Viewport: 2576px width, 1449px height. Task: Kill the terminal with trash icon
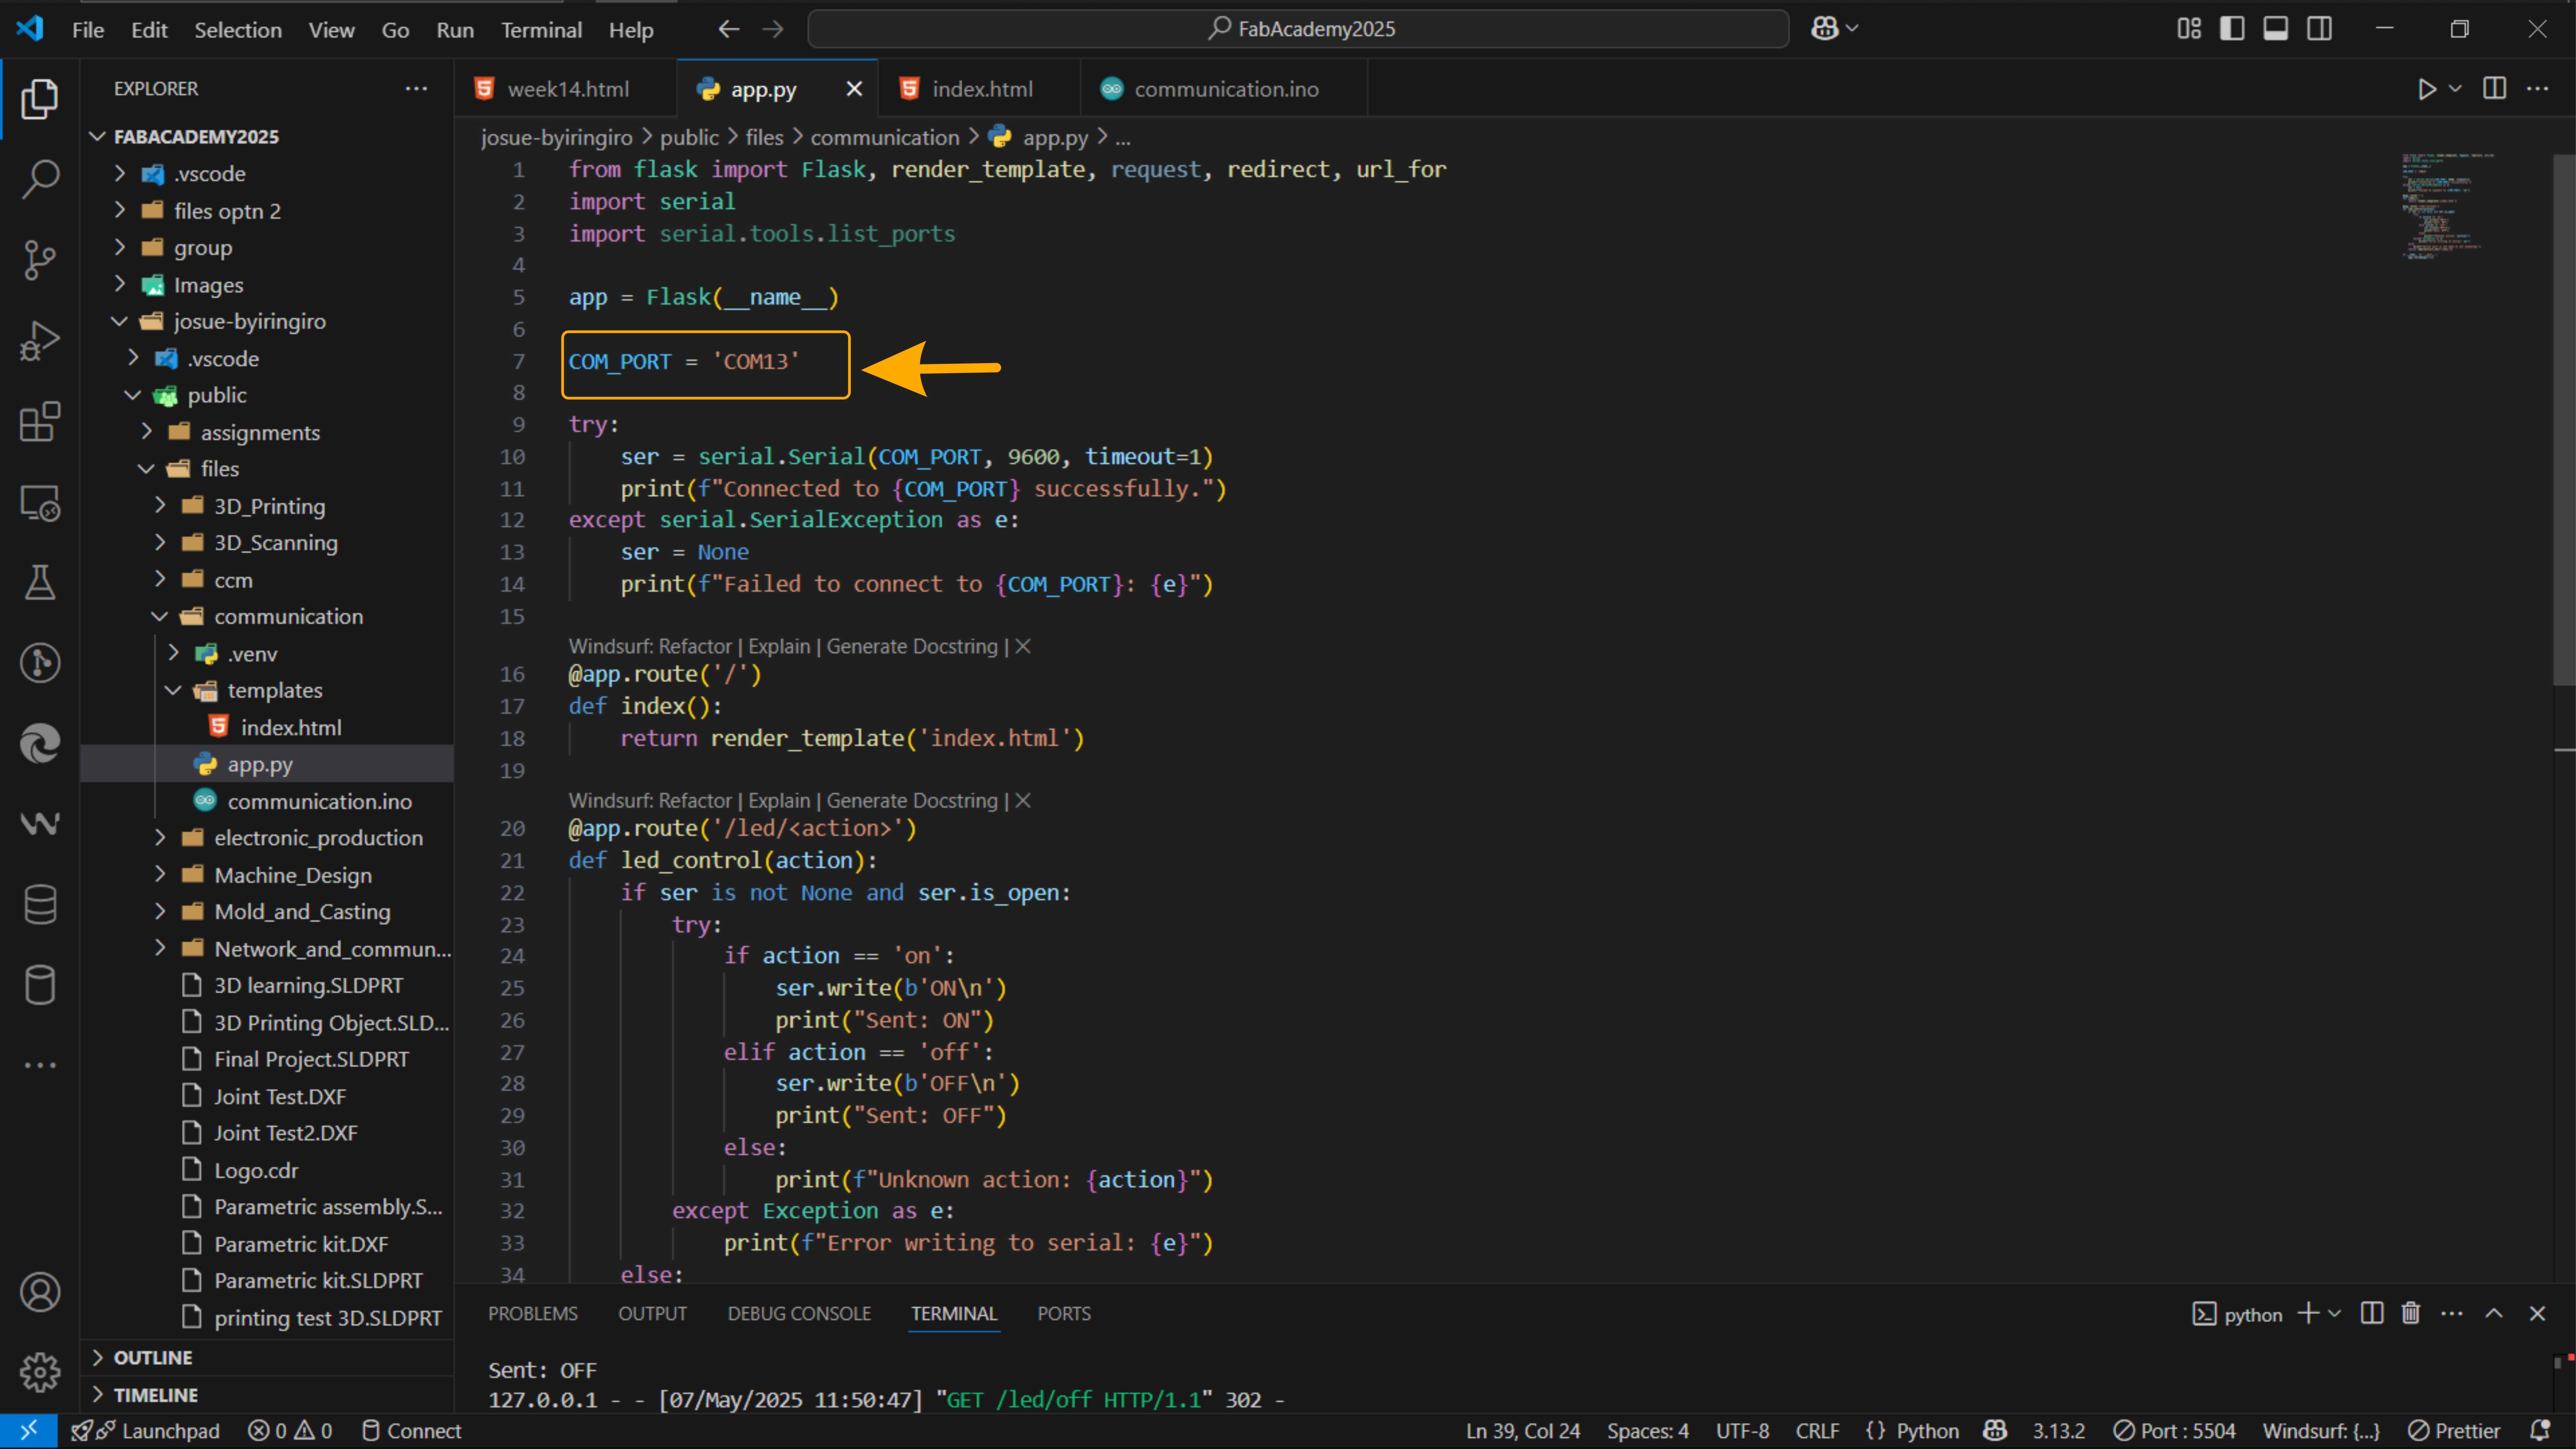coord(2411,1313)
